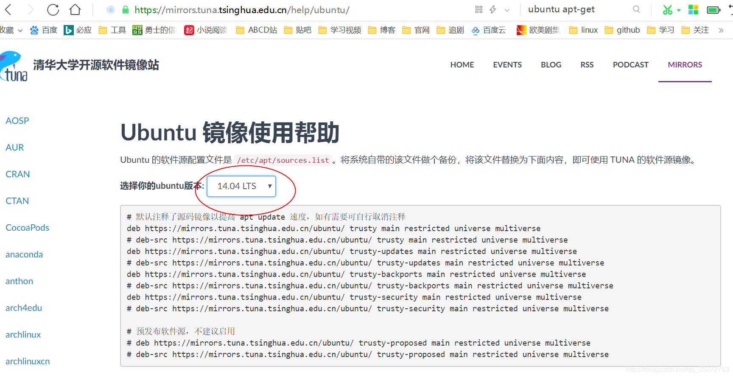733x377 pixels.
Task: Click /etc/apt/sources.list code text
Action: click(283, 160)
